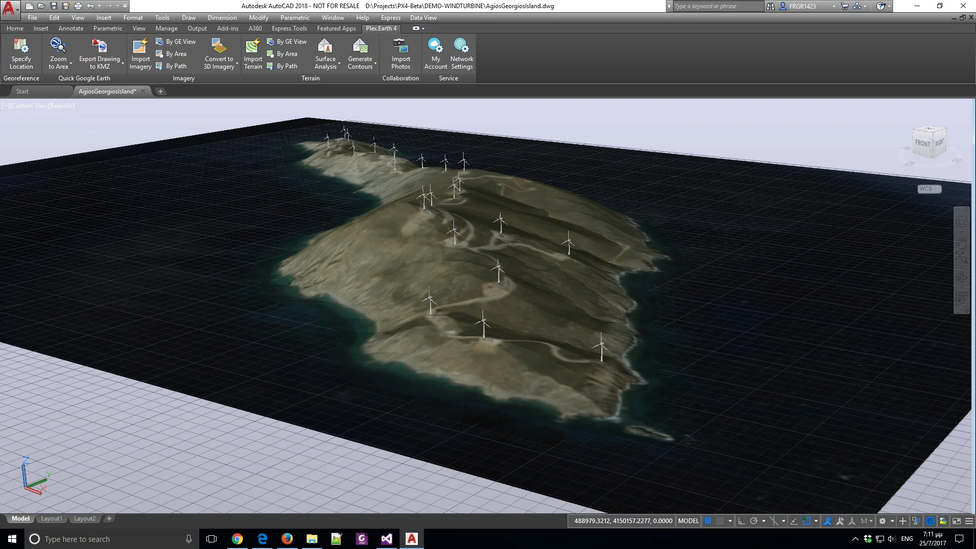Click the keyword search input field
976x549 pixels.
click(717, 6)
